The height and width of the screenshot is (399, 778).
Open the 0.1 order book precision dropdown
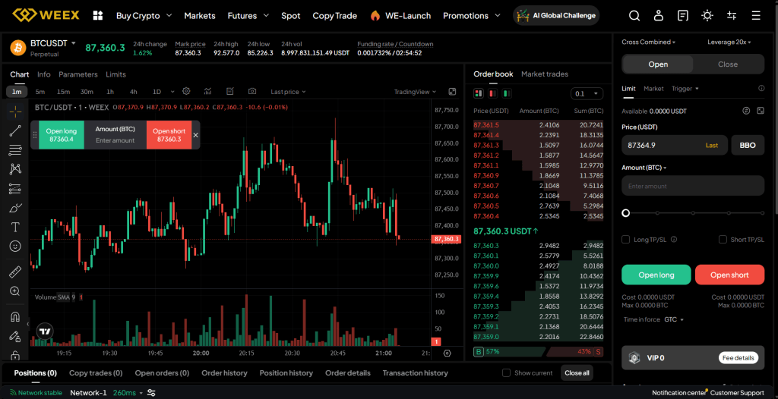tap(587, 93)
